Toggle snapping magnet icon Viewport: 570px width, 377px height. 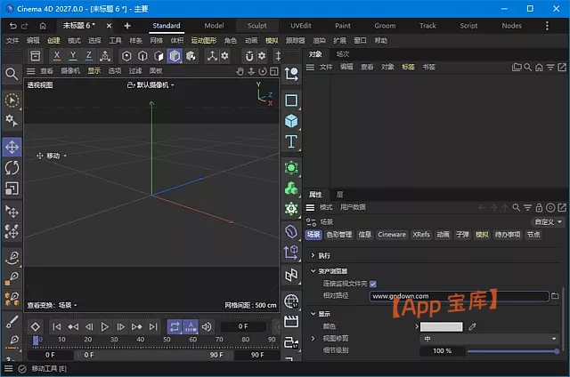(x=249, y=56)
